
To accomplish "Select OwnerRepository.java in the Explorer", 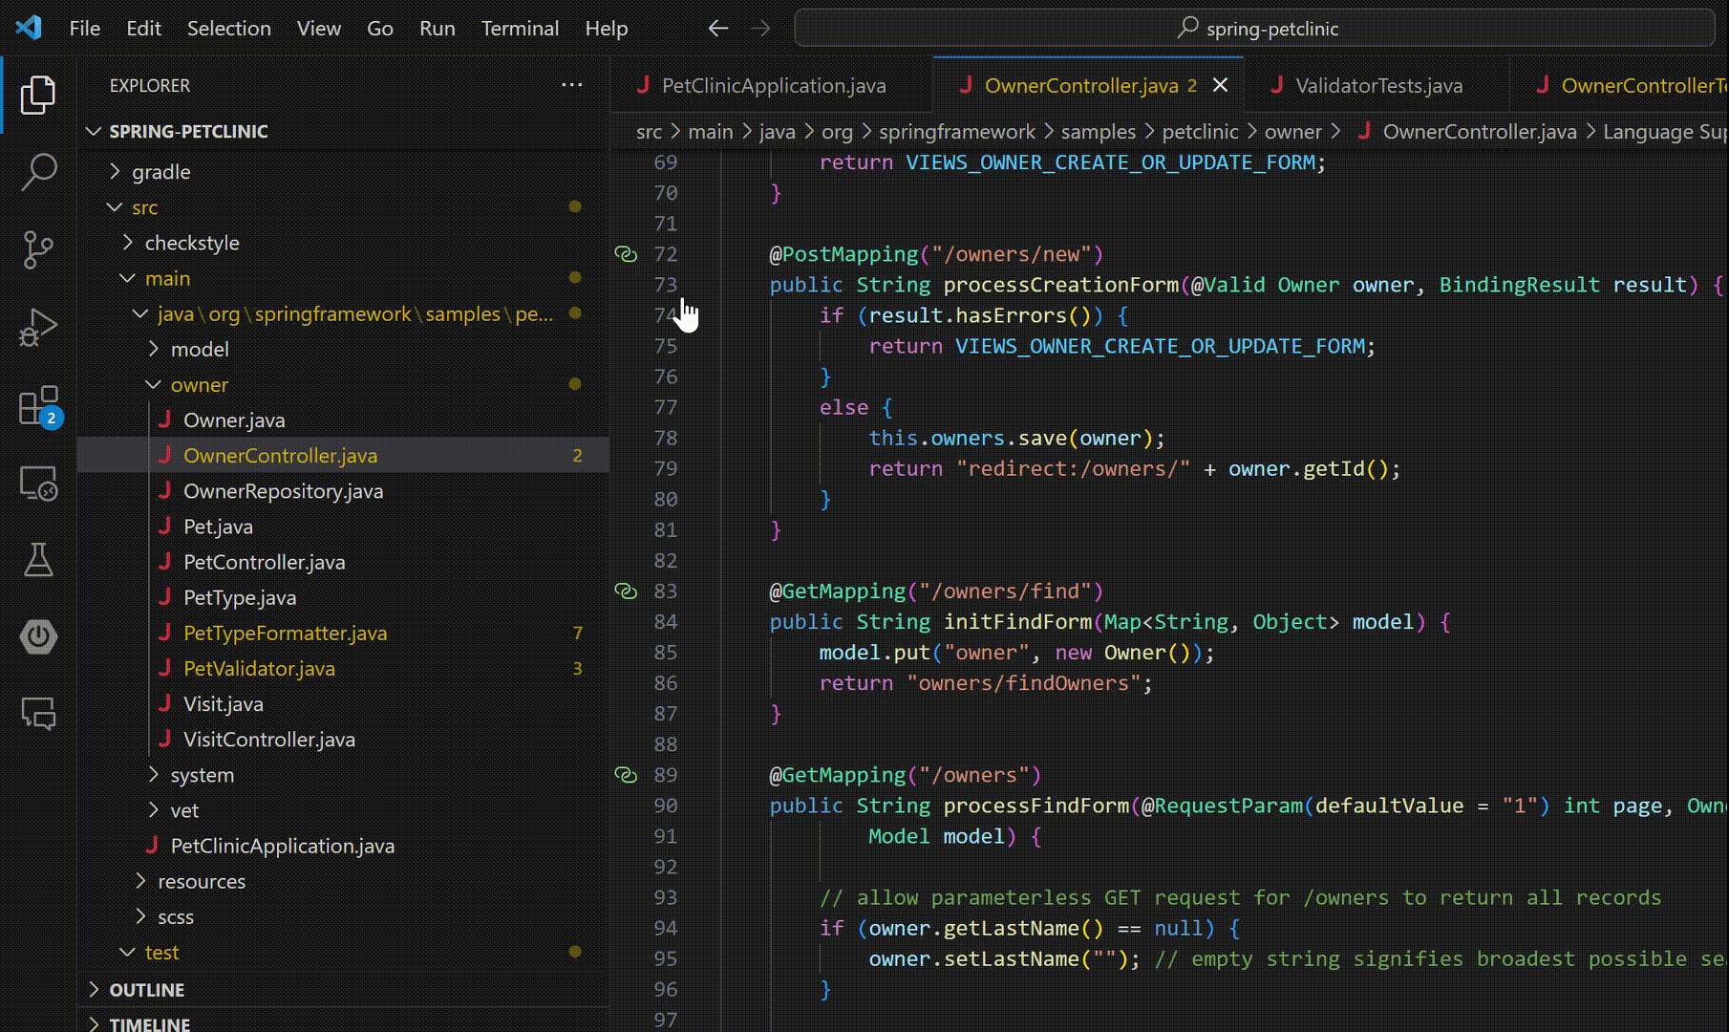I will click(283, 490).
